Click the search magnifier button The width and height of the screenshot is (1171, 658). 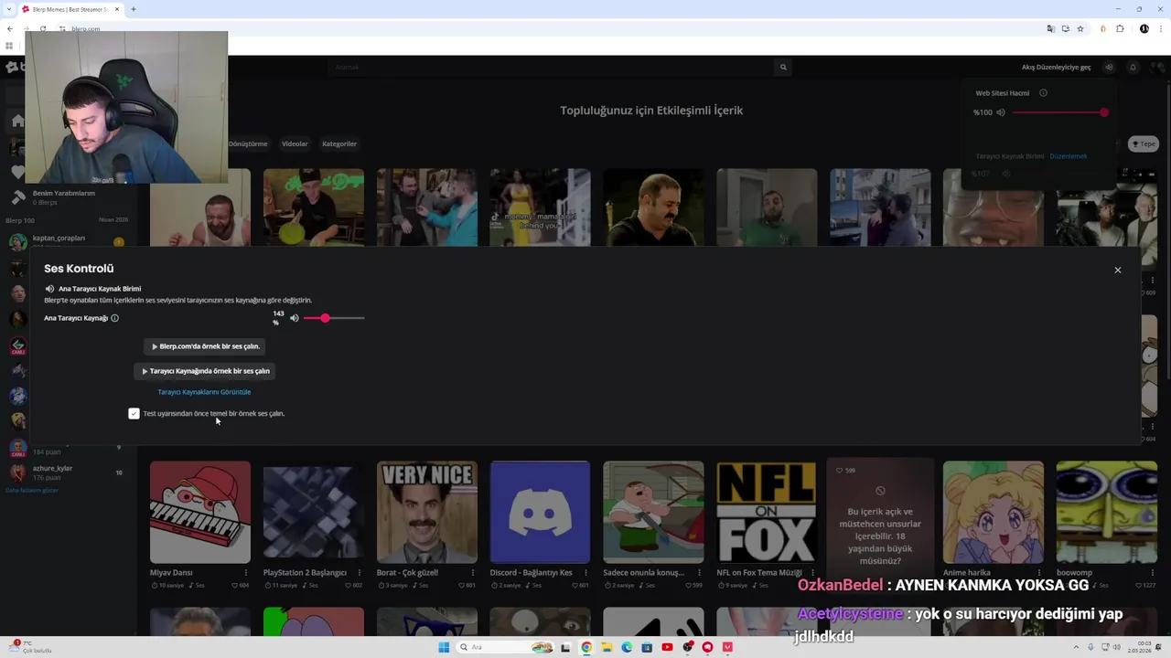[783, 67]
